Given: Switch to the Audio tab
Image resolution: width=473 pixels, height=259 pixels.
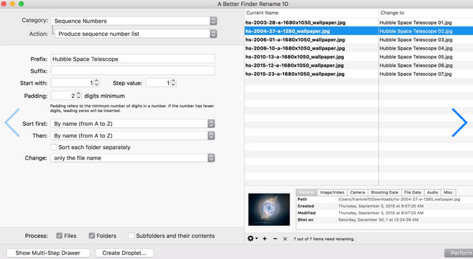Looking at the screenshot, I should coord(433,192).
